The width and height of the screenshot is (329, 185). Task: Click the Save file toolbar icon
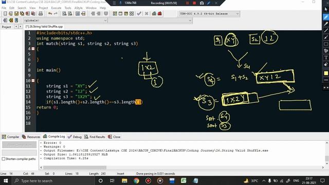tap(16, 14)
